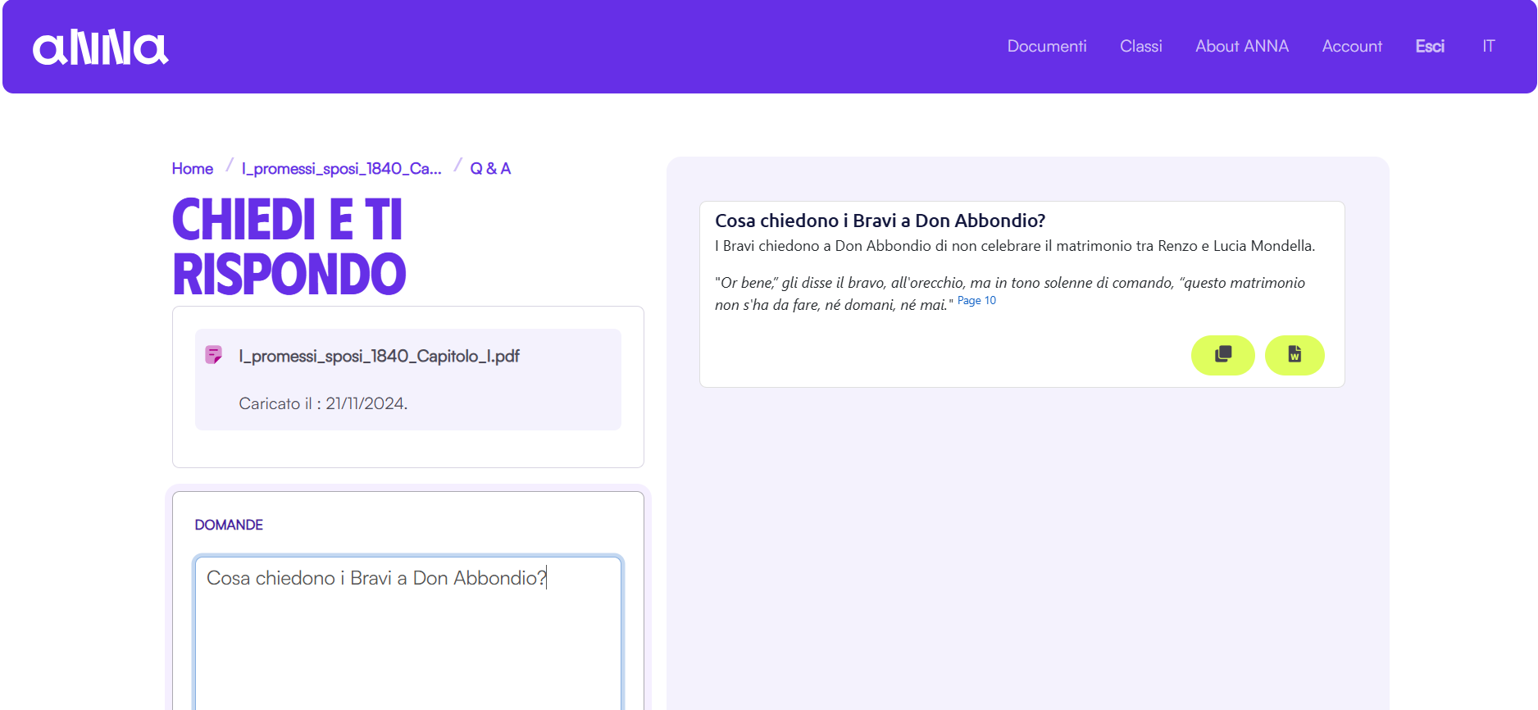Select the Q & A breadcrumb
1538x710 pixels.
click(489, 169)
